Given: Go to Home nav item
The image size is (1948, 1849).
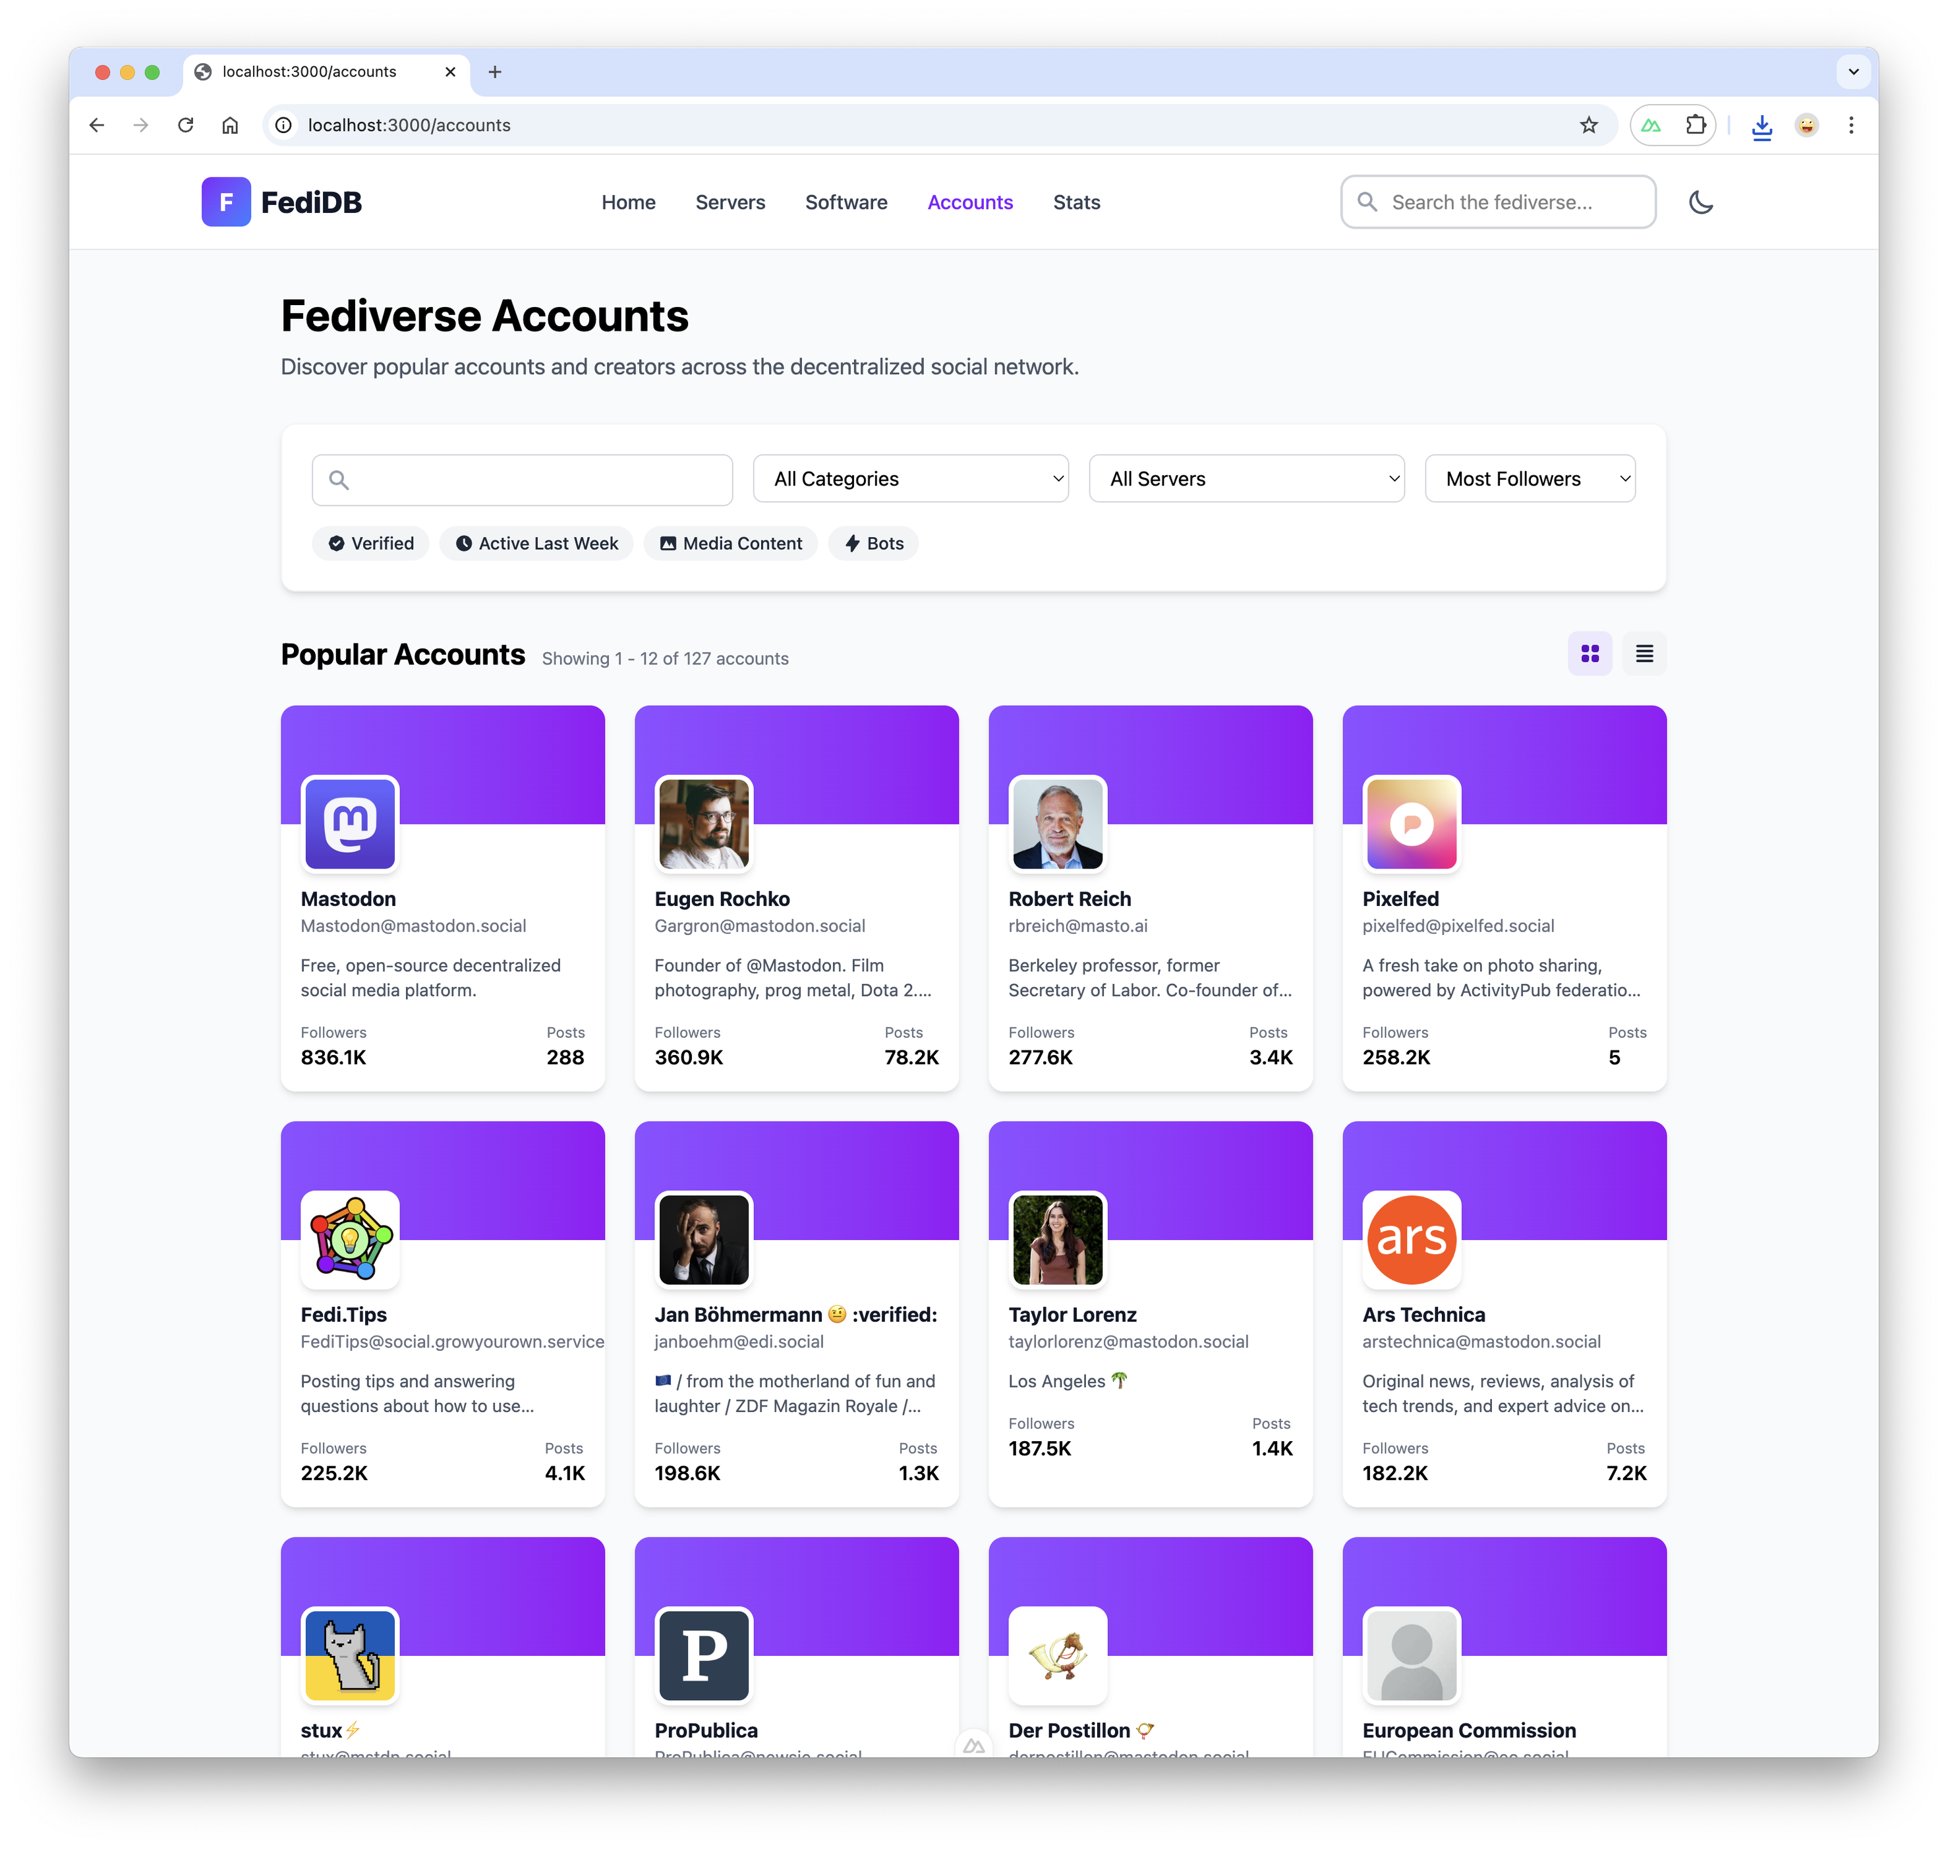Looking at the screenshot, I should [628, 202].
